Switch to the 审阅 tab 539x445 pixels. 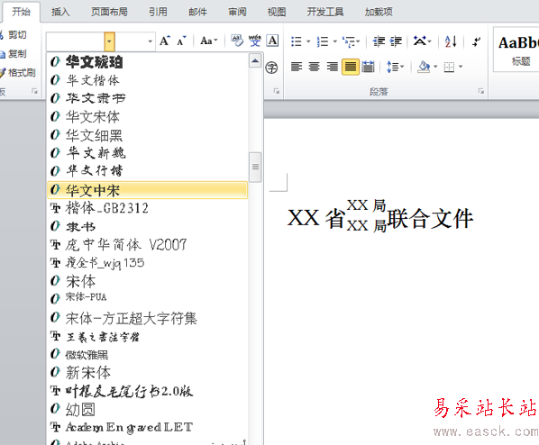coord(237,12)
